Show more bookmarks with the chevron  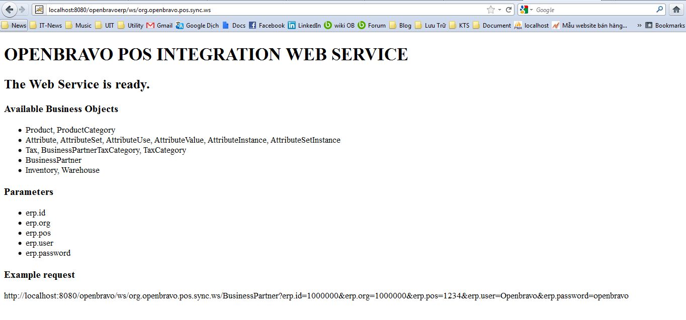point(639,25)
